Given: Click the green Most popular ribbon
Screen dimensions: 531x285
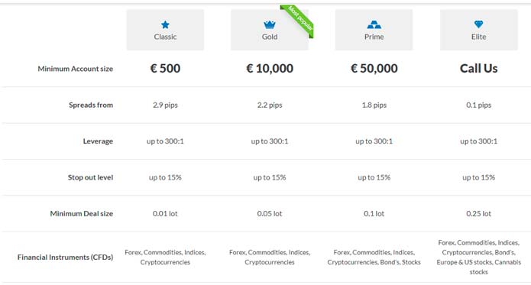Looking at the screenshot, I should pyautogui.click(x=299, y=20).
